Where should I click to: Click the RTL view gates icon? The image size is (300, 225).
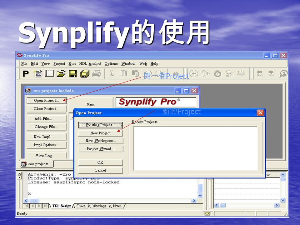pos(205,73)
